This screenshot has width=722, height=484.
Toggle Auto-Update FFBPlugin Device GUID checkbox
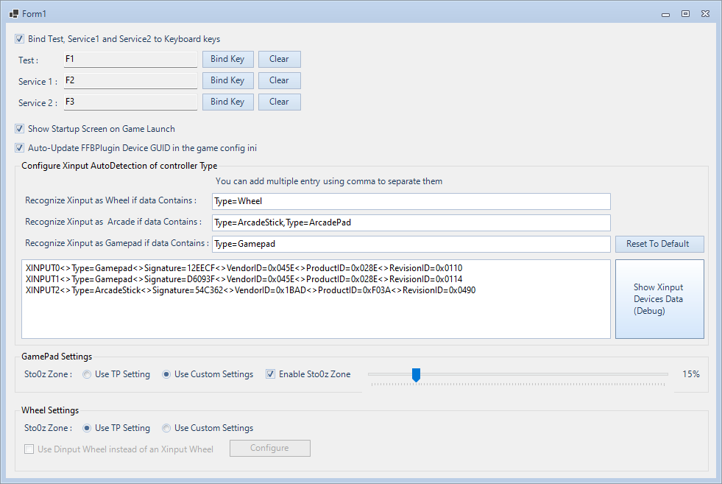coord(19,148)
